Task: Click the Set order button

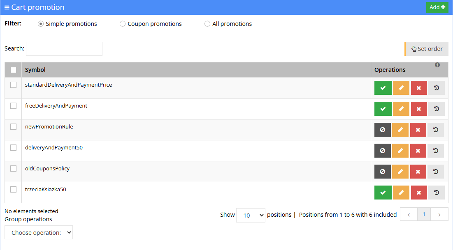Action: (427, 49)
